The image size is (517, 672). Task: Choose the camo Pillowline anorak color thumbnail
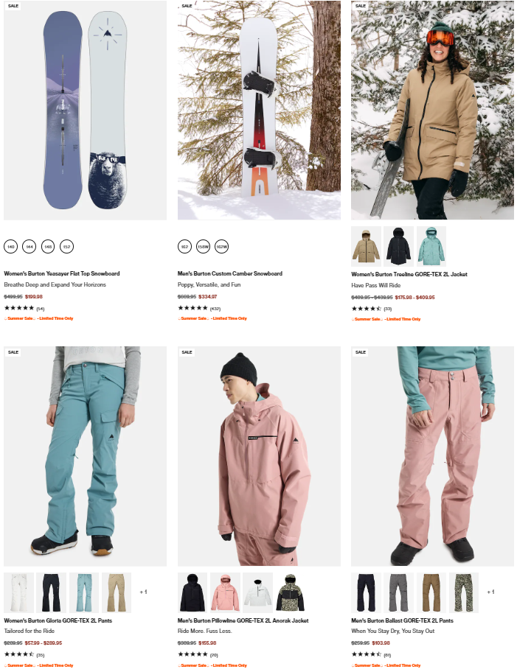pyautogui.click(x=291, y=592)
